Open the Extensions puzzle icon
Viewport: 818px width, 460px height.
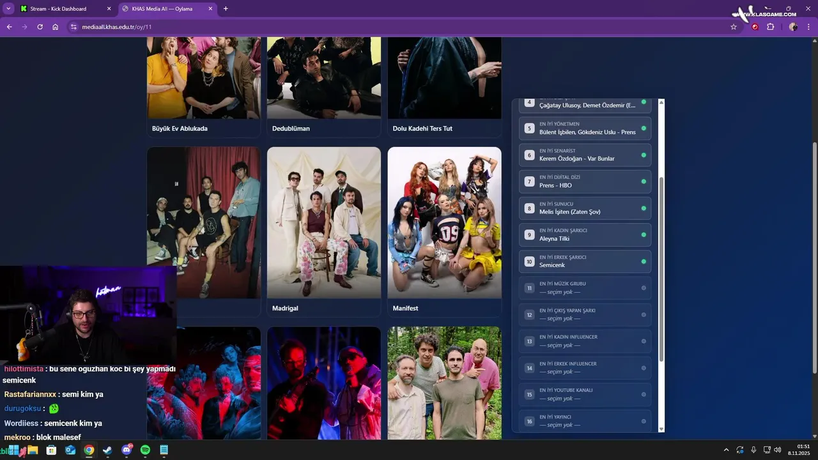(x=770, y=27)
